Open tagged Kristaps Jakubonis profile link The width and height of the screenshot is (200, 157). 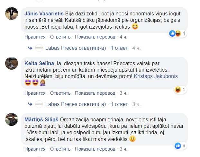tap(156, 76)
